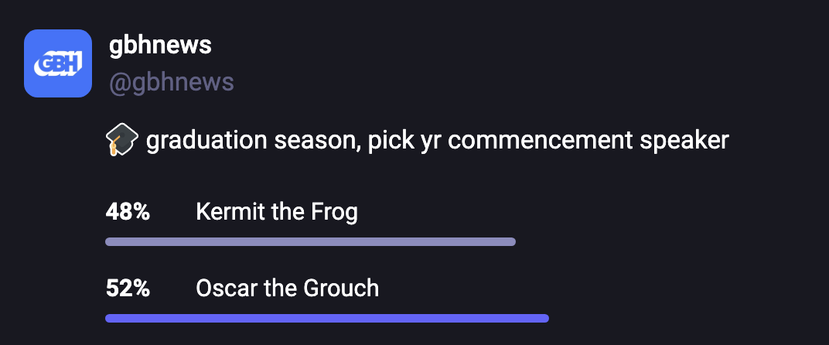Open the gbhnews display name link
This screenshot has width=829, height=345.
pyautogui.click(x=161, y=45)
